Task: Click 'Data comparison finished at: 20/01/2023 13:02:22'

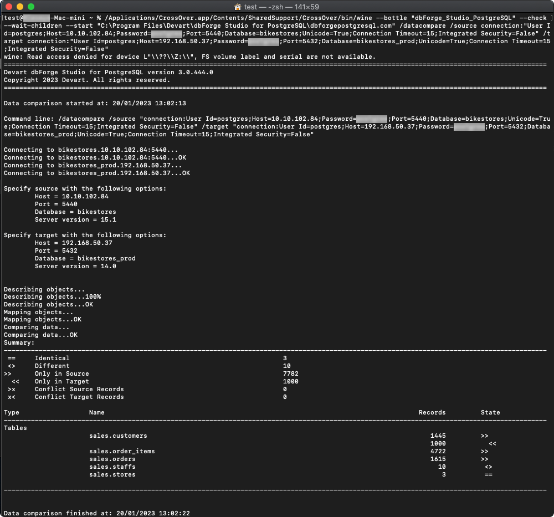Action: click(x=97, y=513)
